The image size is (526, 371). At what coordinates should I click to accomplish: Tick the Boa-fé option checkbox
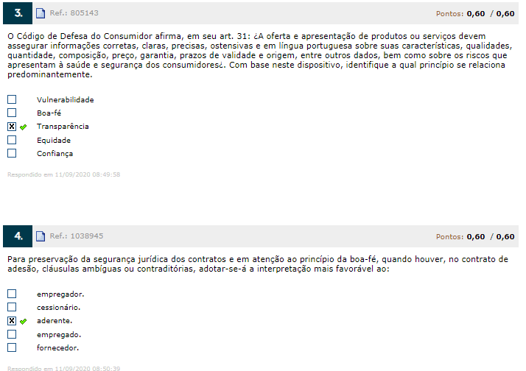click(12, 113)
